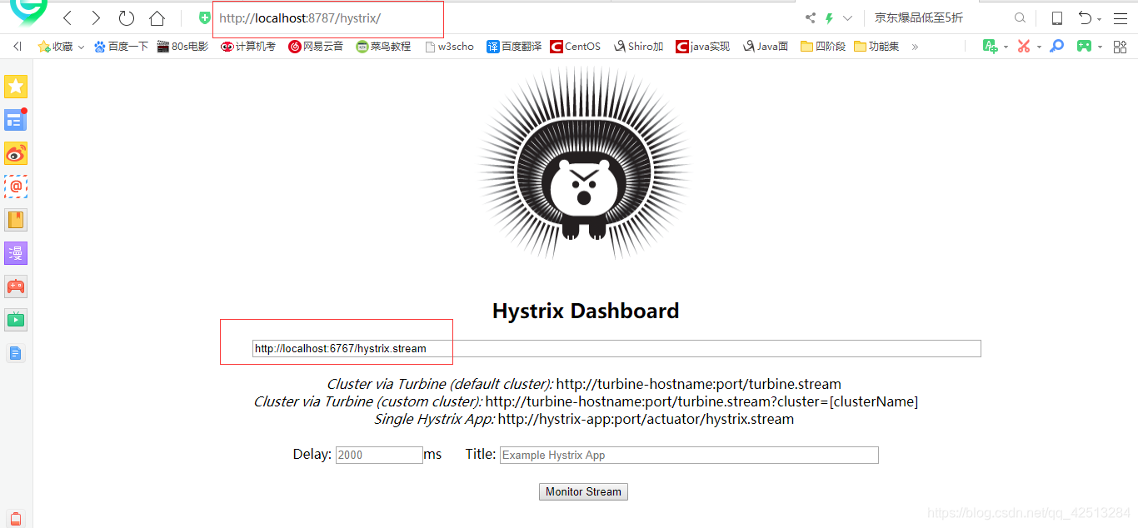Open the purple 漫 comics sidebar icon

tap(16, 253)
